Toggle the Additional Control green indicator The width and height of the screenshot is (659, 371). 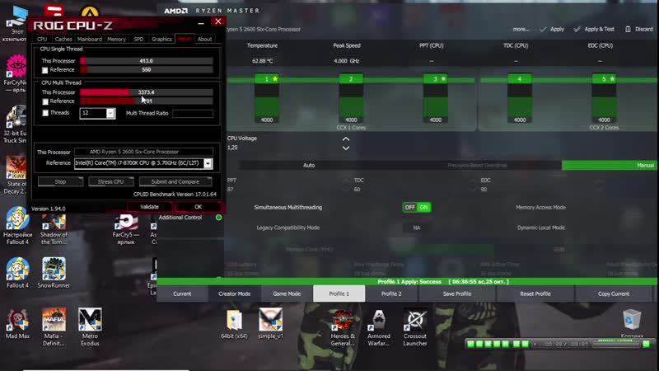pyautogui.click(x=218, y=218)
